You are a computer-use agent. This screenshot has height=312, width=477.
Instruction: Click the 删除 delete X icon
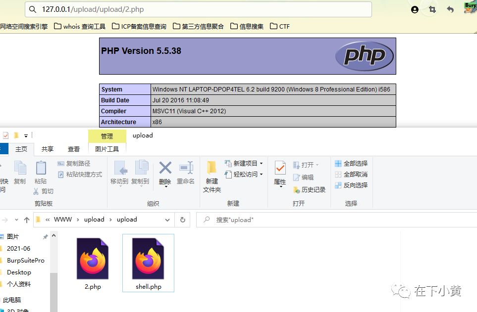coord(165,168)
